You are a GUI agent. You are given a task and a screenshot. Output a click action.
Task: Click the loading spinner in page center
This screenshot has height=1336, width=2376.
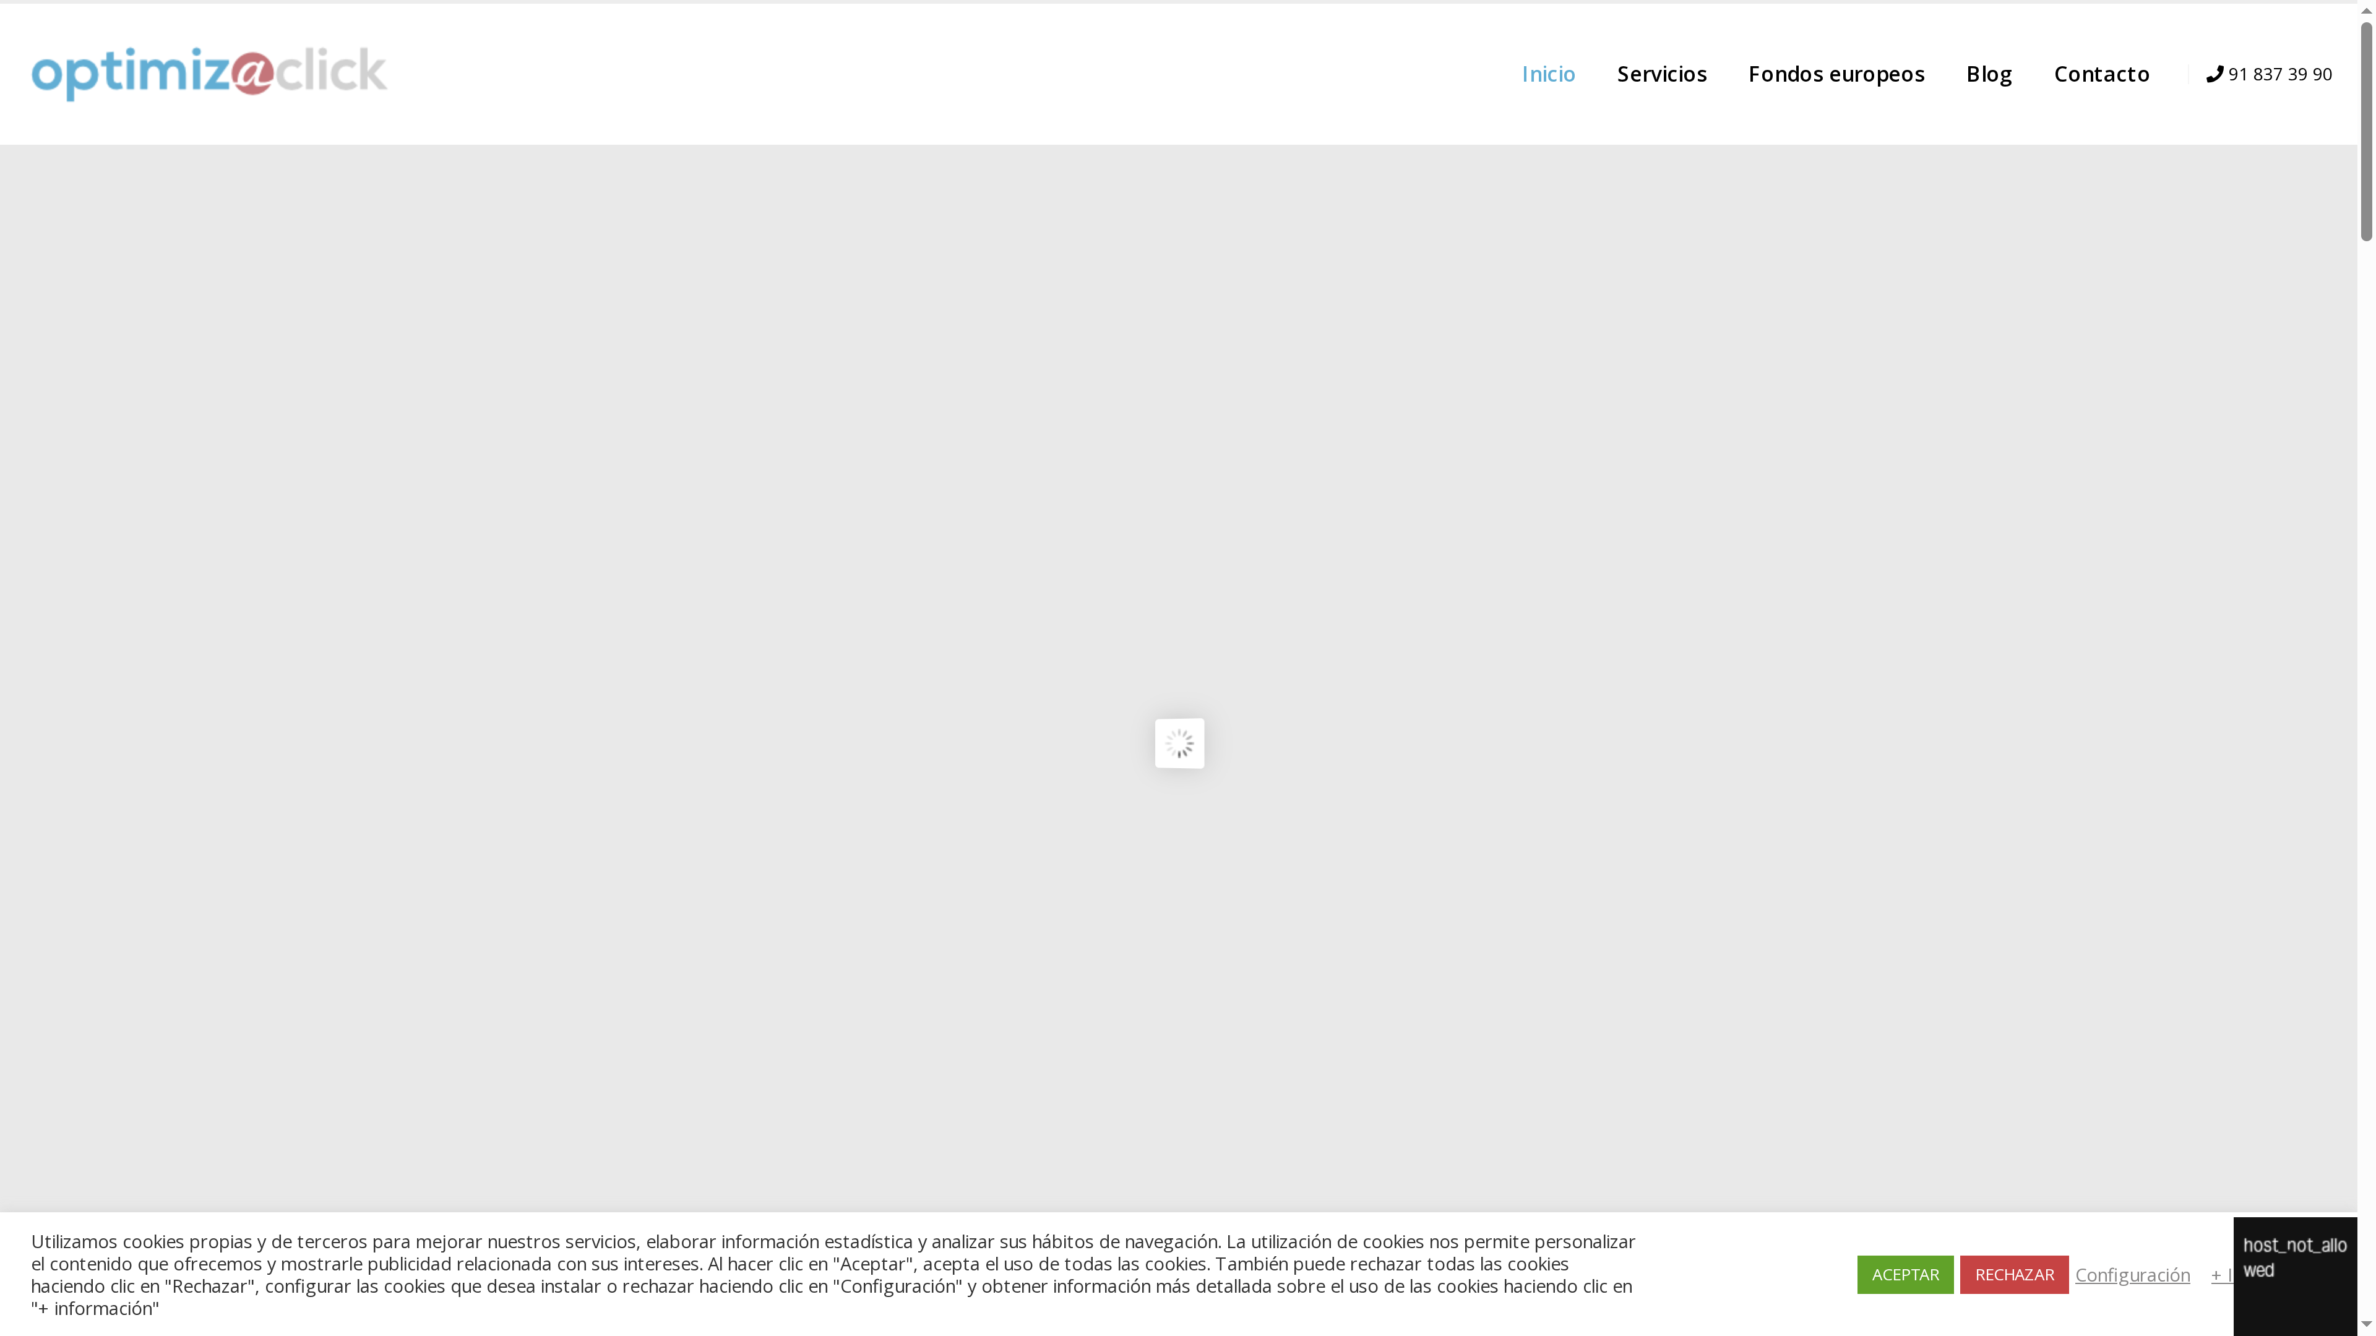(x=1179, y=743)
